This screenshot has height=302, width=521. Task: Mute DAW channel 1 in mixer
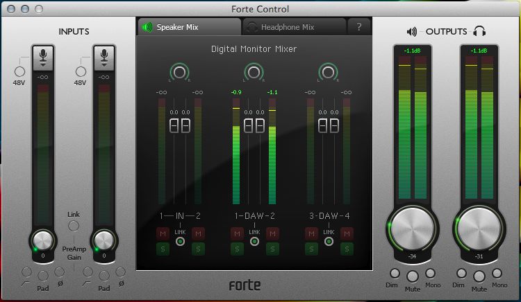(237, 234)
